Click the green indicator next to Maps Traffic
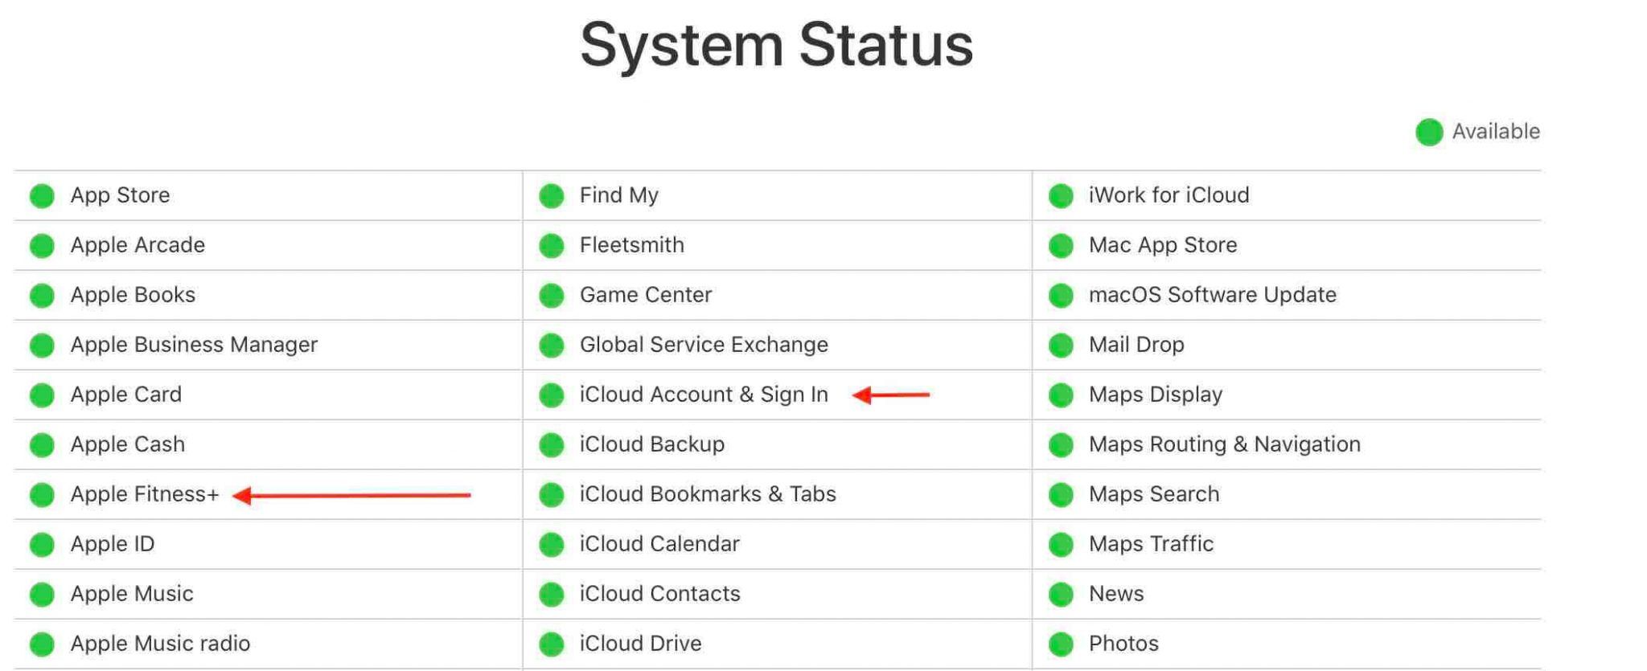 click(1061, 545)
